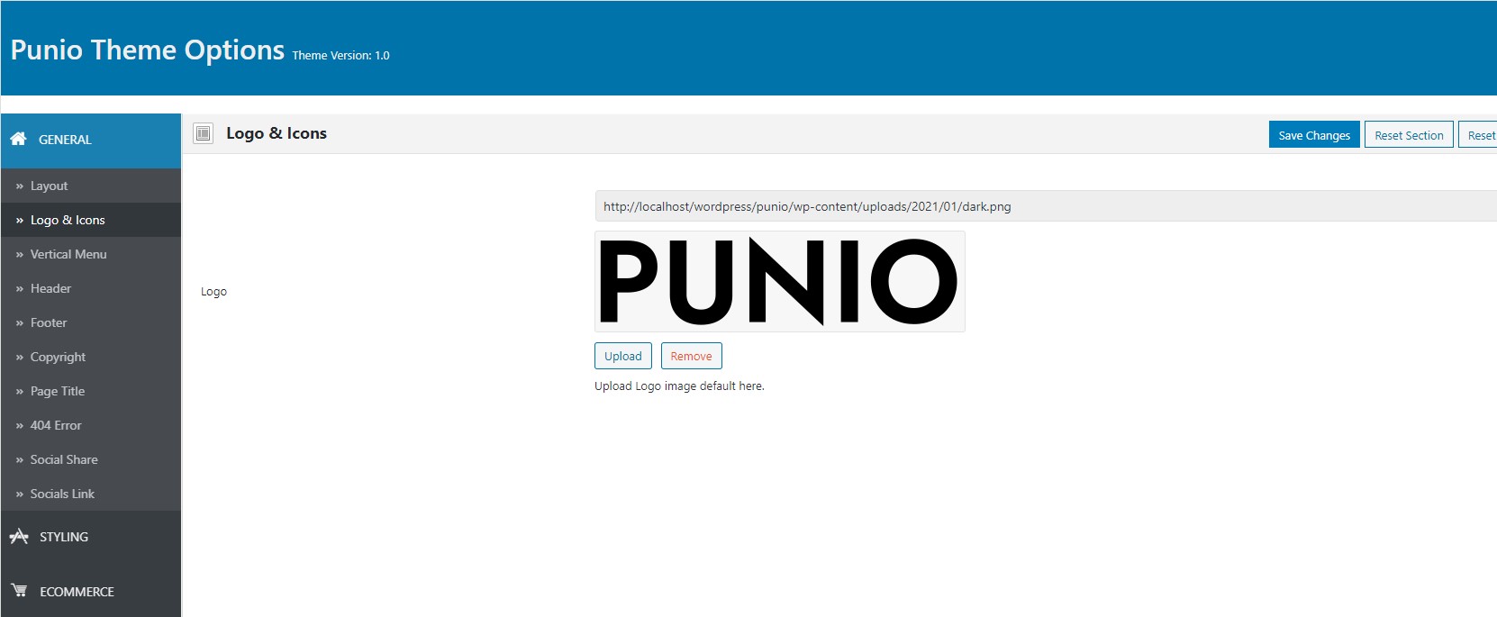Open the STYLING section
Image resolution: width=1497 pixels, height=617 pixels.
(91, 537)
